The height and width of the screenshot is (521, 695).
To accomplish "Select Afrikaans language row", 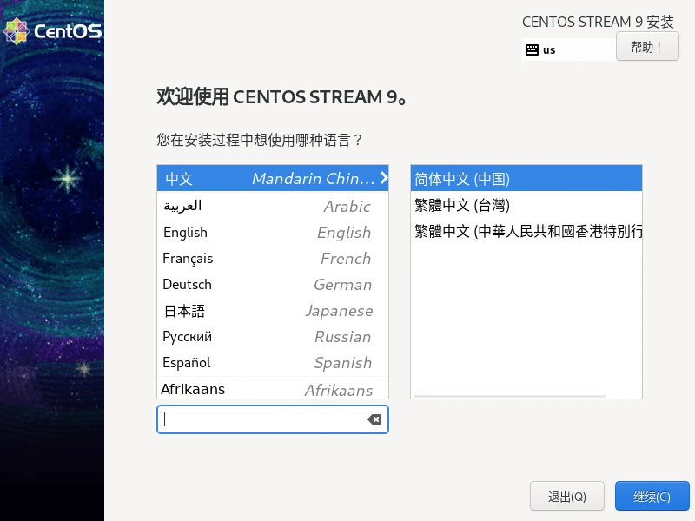I will click(273, 388).
